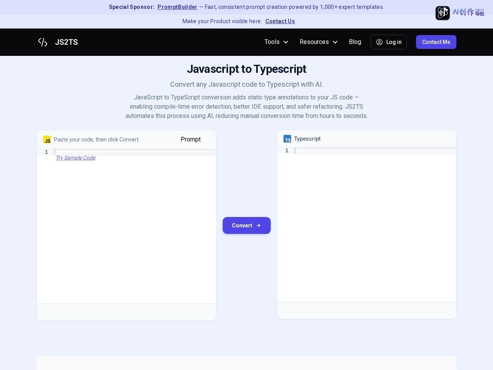Click the blue TS badge icon

pos(287,139)
